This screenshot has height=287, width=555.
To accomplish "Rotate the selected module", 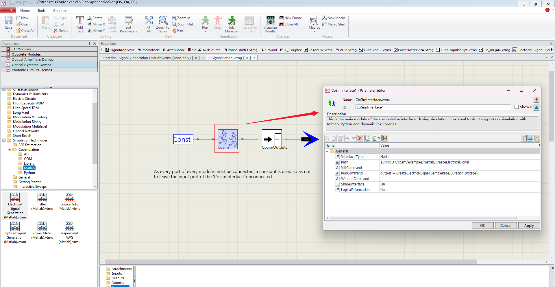I will click(x=95, y=18).
